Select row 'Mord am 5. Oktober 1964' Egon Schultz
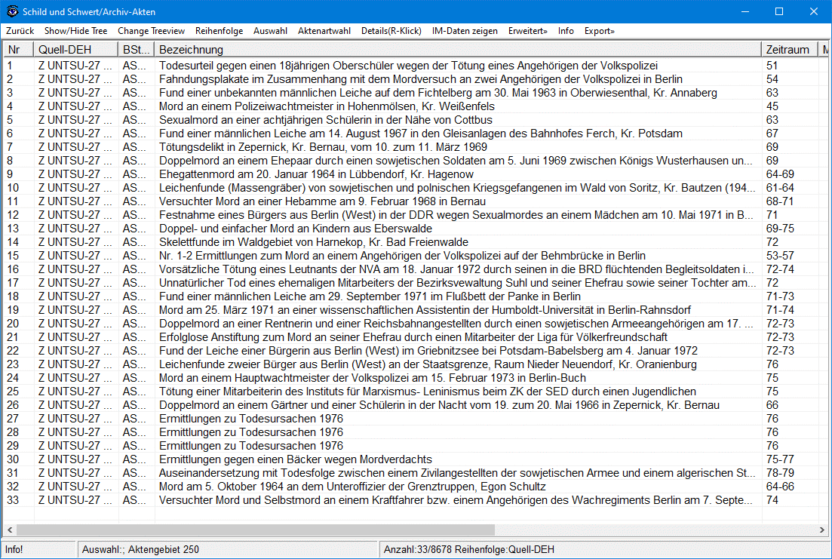Screen dimensions: 832x559 click(x=415, y=487)
